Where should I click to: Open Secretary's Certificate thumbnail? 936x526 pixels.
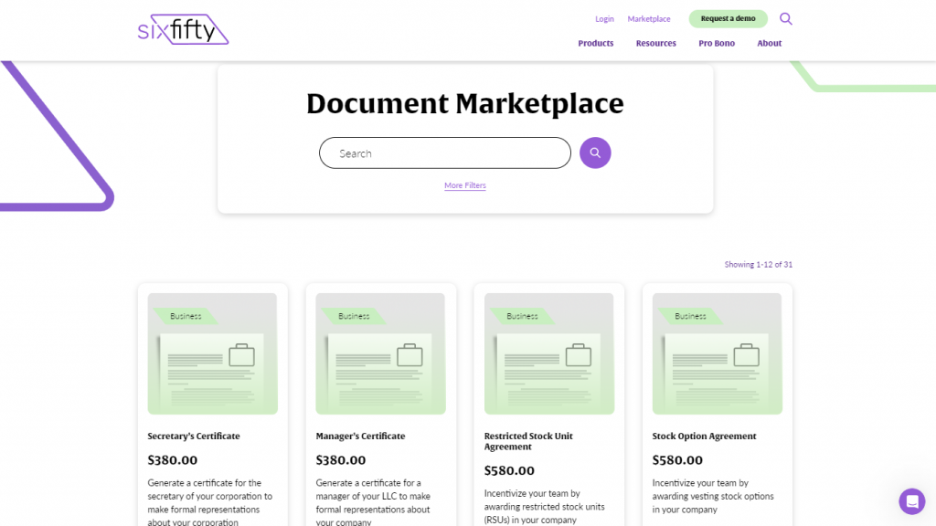212,353
